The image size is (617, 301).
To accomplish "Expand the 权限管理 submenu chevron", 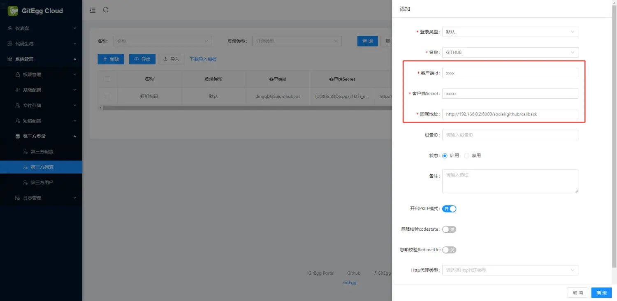I will [x=75, y=74].
